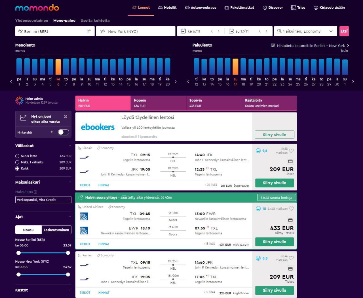Go to previous departure date arrow
The width and height of the screenshot is (363, 298).
212,31
